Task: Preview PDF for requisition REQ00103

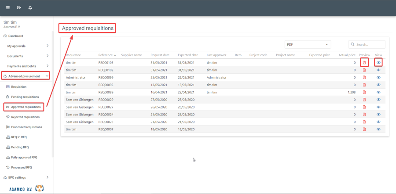Action: point(364,63)
